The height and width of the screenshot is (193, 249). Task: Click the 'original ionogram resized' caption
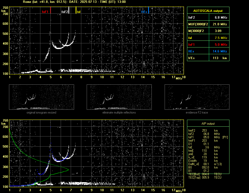click(x=41, y=112)
